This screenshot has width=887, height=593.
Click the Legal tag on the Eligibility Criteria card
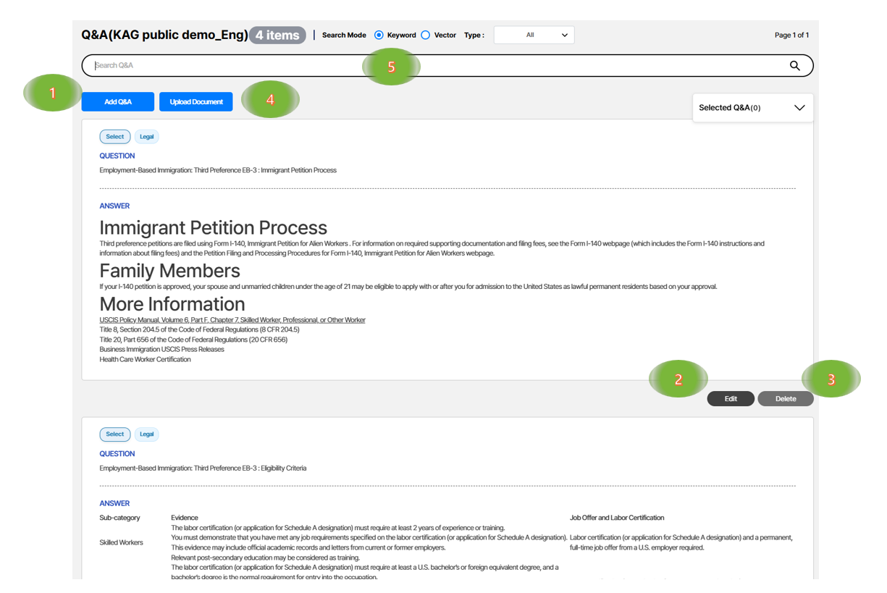(146, 434)
